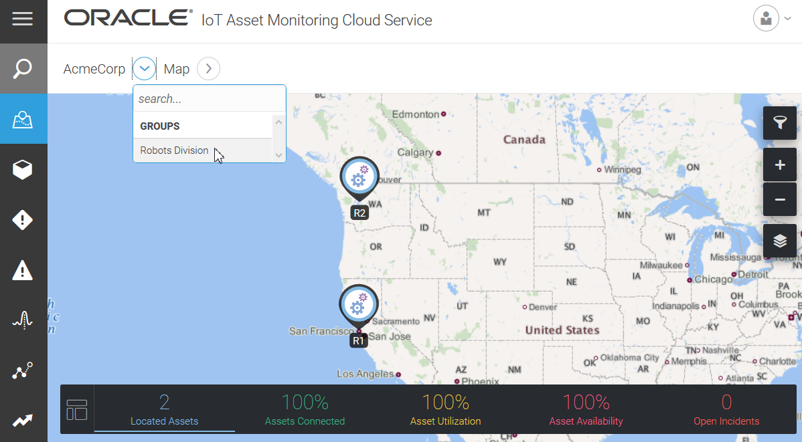Viewport: 802px width, 442px height.
Task: Click the search magnifier sidebar icon
Action: [x=23, y=68]
